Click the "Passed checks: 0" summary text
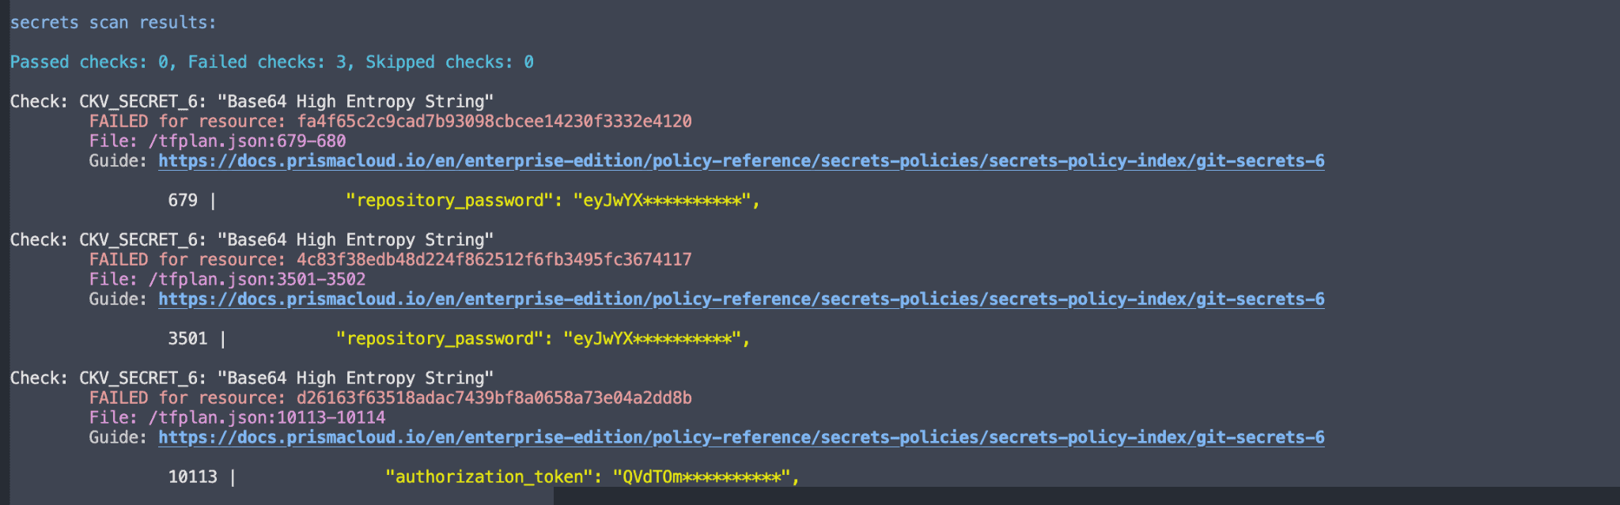Screen dimensions: 1620x505 click(89, 62)
